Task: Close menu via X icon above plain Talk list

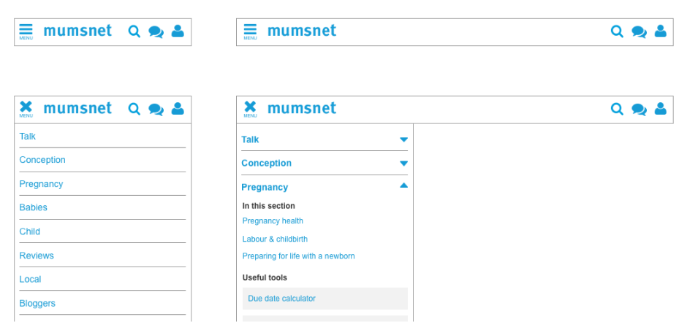Action: [x=26, y=109]
